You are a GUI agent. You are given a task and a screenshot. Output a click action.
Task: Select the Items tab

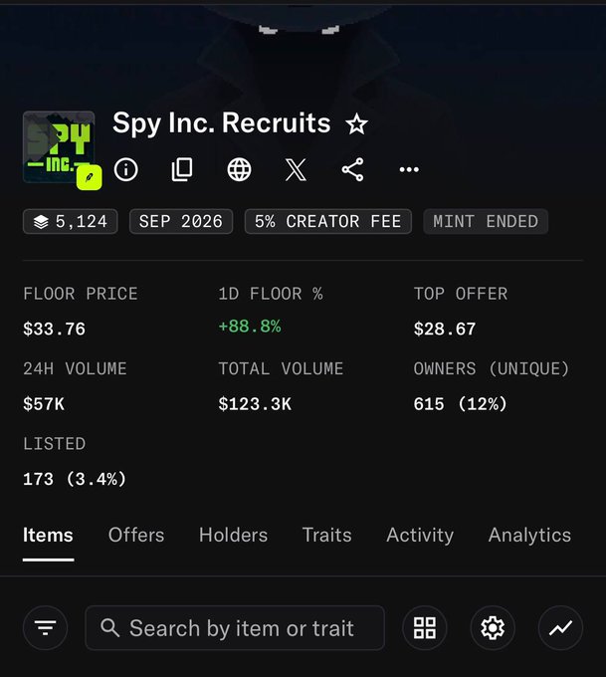(48, 536)
